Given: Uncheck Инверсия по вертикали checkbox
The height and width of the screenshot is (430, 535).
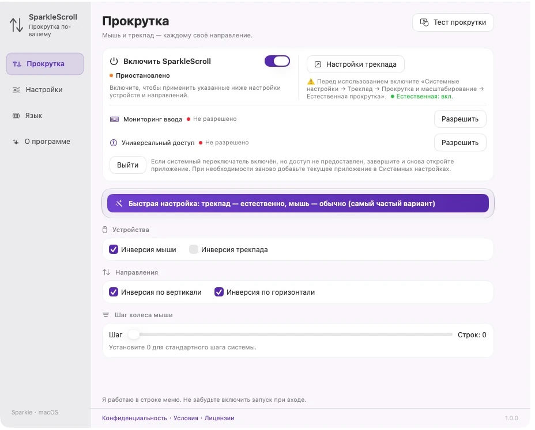Looking at the screenshot, I should point(114,292).
